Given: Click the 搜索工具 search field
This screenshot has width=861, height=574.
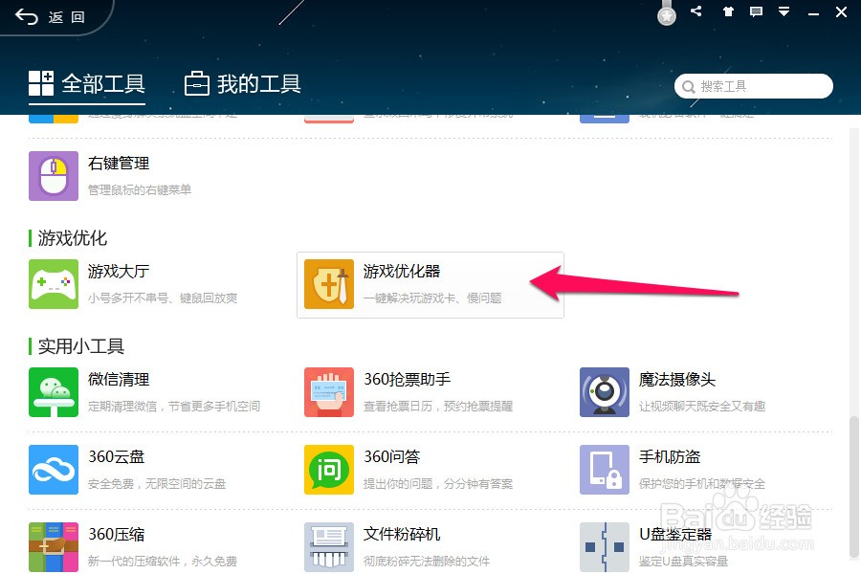Looking at the screenshot, I should point(754,86).
